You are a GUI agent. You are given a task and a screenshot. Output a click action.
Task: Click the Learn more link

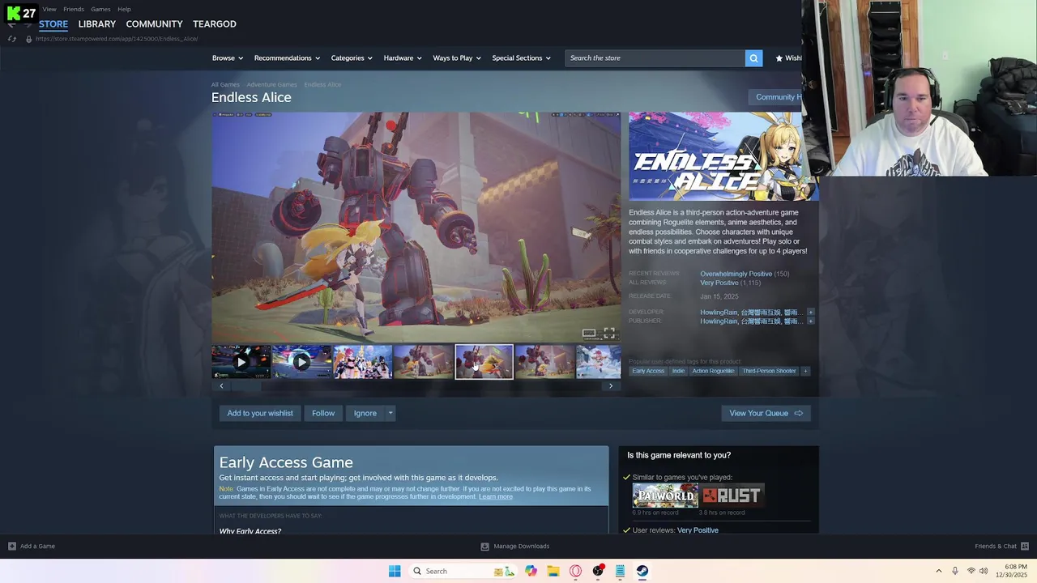(496, 496)
